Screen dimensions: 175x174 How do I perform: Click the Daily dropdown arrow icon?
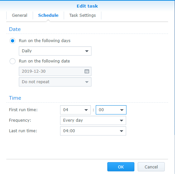click(x=87, y=51)
